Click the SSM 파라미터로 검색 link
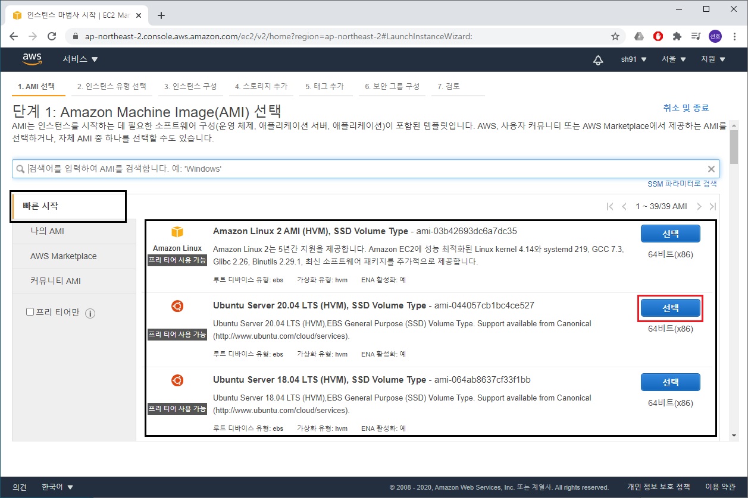 point(683,184)
